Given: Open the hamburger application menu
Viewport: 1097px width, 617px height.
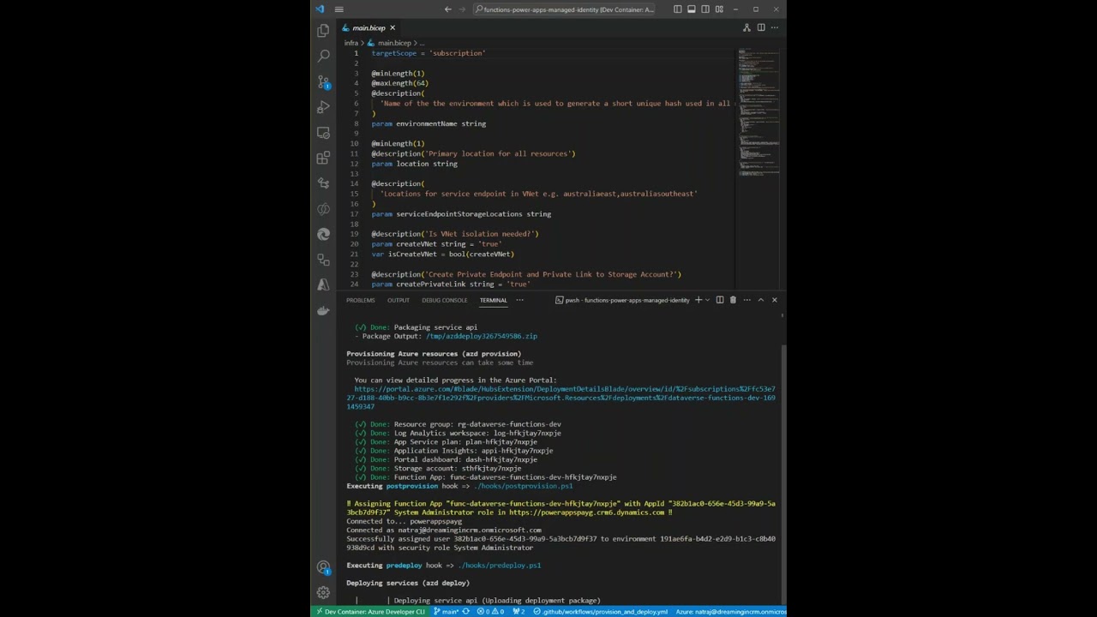Looking at the screenshot, I should click(x=339, y=9).
